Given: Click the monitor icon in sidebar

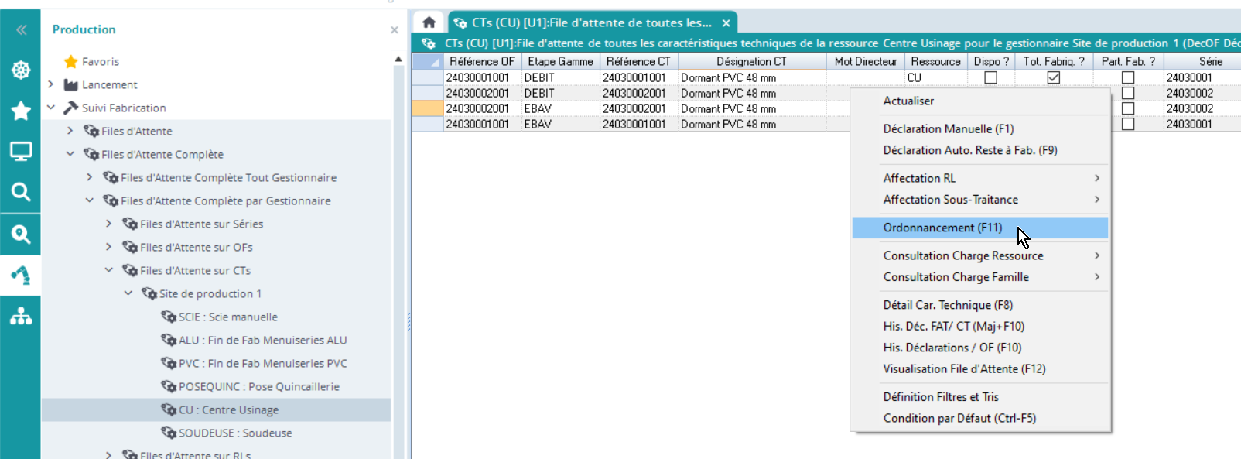Looking at the screenshot, I should tap(21, 151).
